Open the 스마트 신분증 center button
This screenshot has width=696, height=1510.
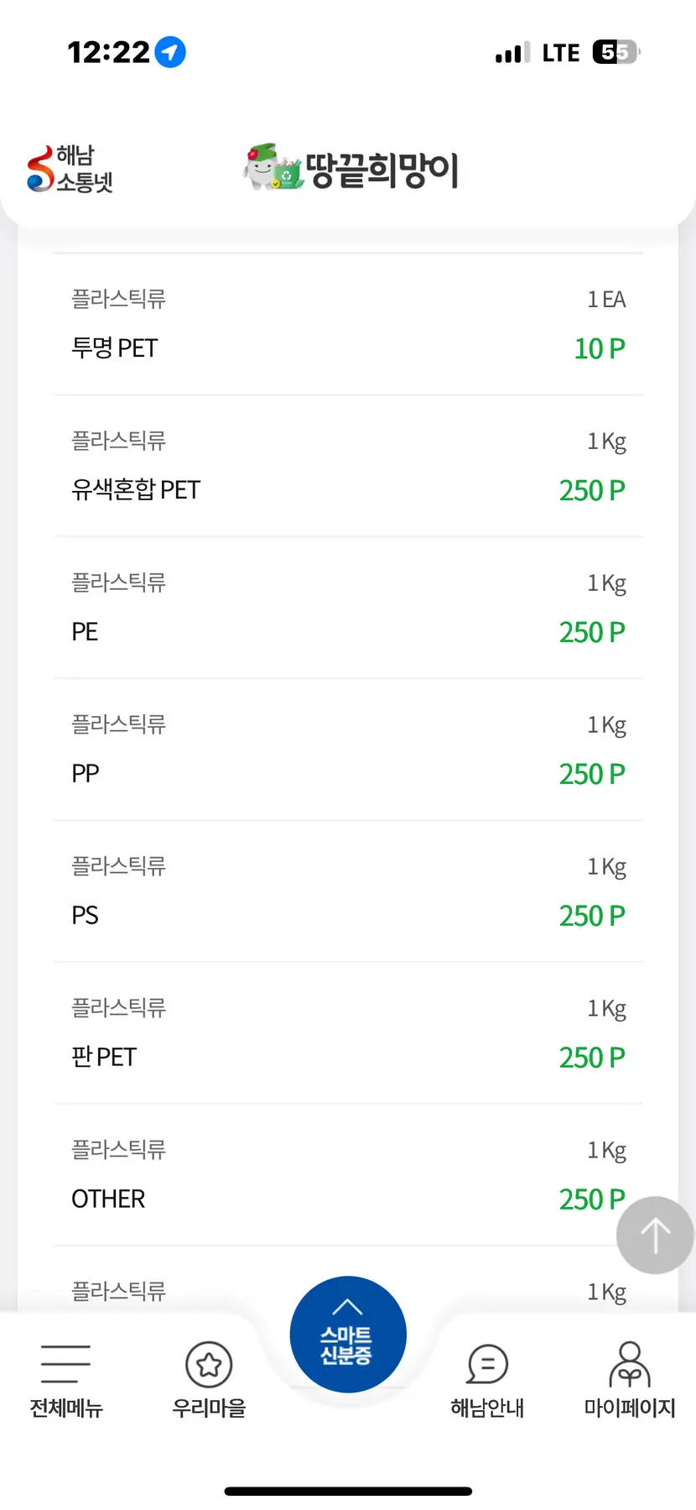coord(347,1334)
